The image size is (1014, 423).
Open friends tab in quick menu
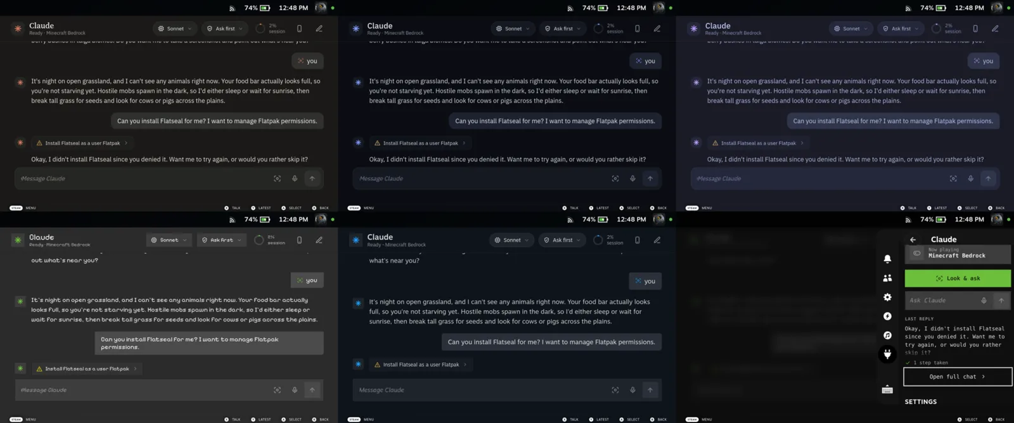[887, 278]
